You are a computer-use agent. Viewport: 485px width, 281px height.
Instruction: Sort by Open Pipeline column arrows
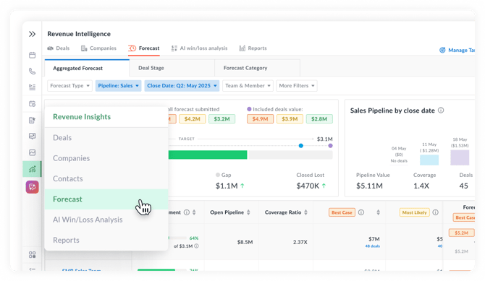coord(248,212)
